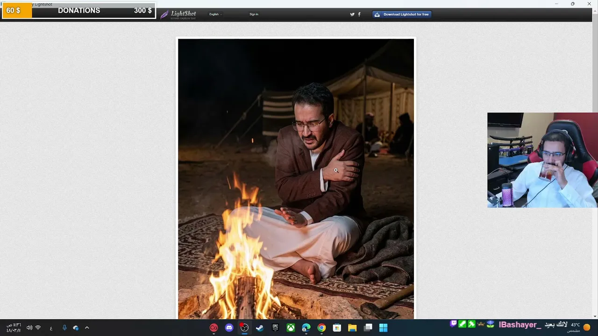
Task: Open the Wi-Fi network tray icon
Action: click(x=38, y=328)
